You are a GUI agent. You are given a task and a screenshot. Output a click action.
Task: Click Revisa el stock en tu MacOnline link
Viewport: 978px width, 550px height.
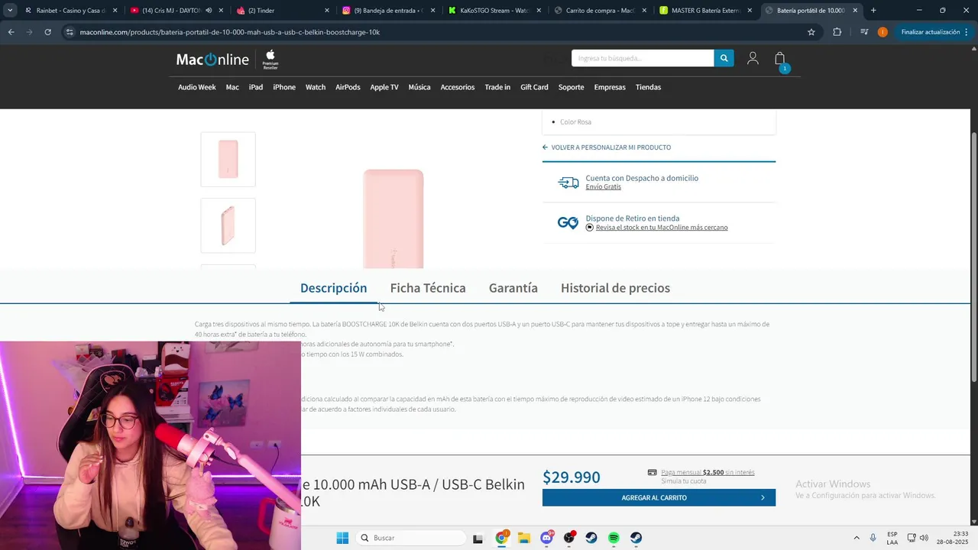pos(662,228)
